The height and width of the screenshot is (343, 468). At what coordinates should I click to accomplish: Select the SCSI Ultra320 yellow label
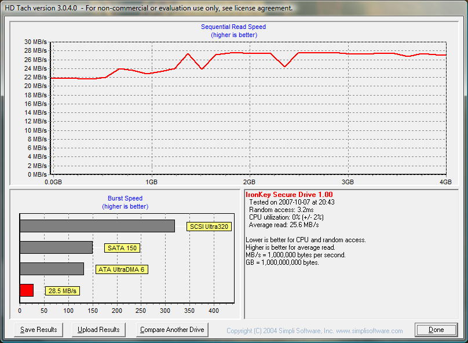[209, 227]
